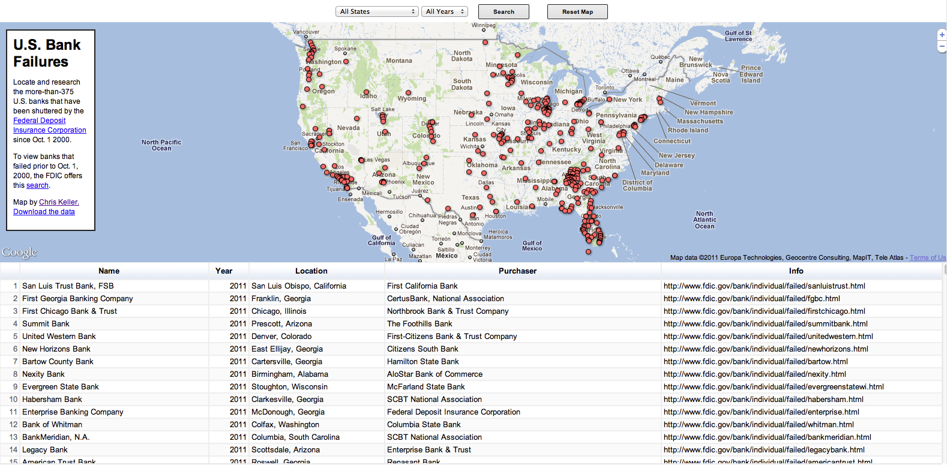Click the Download the data link
Viewport: 947px width, 465px height.
point(44,212)
